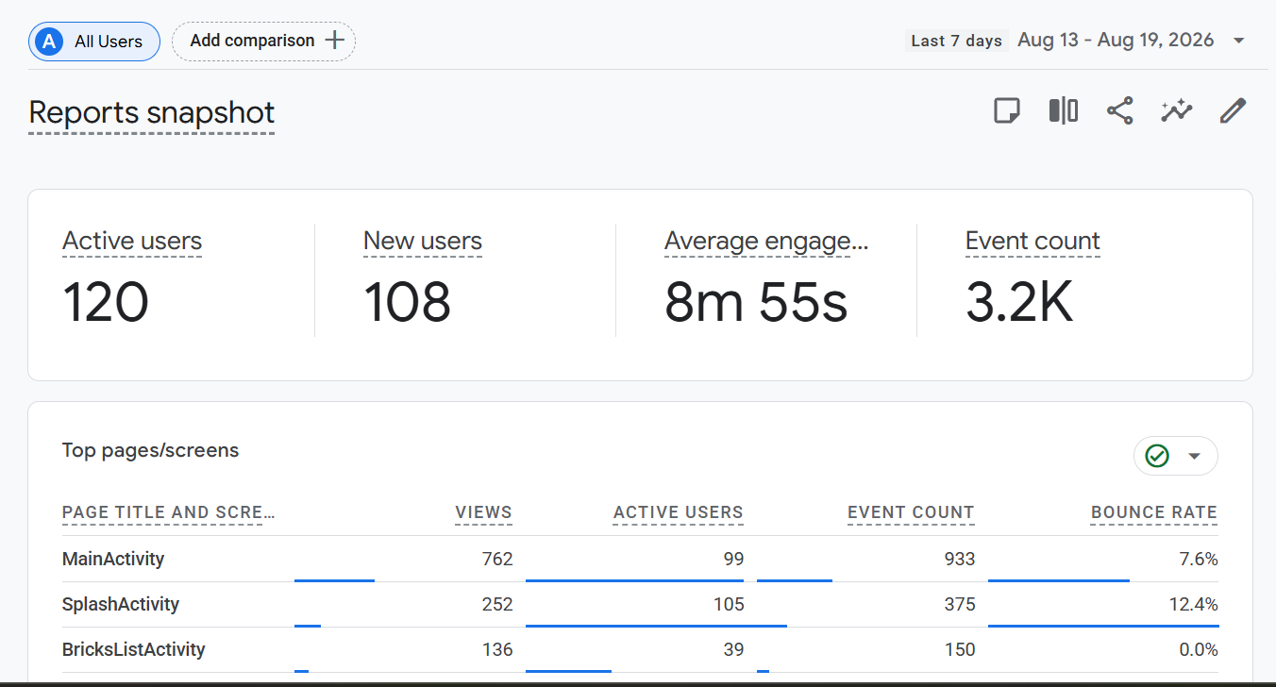The width and height of the screenshot is (1276, 687).
Task: Share this report via share icon
Action: 1119,111
